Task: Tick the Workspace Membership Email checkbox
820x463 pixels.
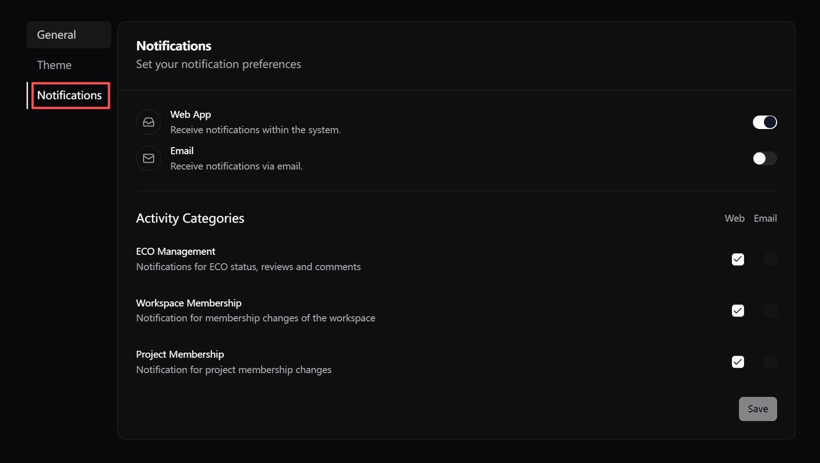Action: 771,310
